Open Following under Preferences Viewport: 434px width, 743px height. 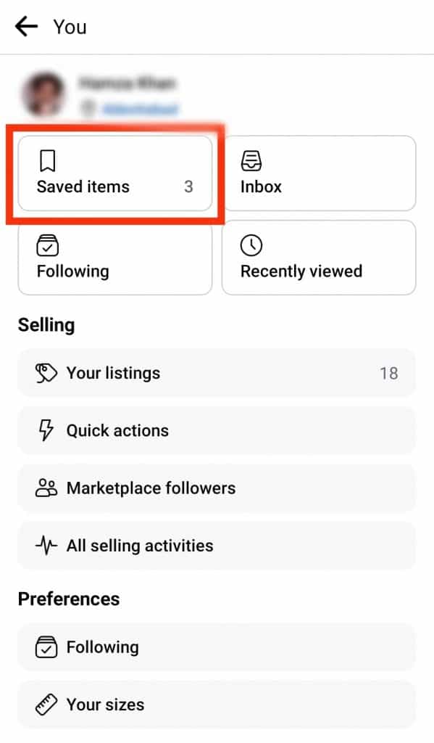tap(217, 646)
